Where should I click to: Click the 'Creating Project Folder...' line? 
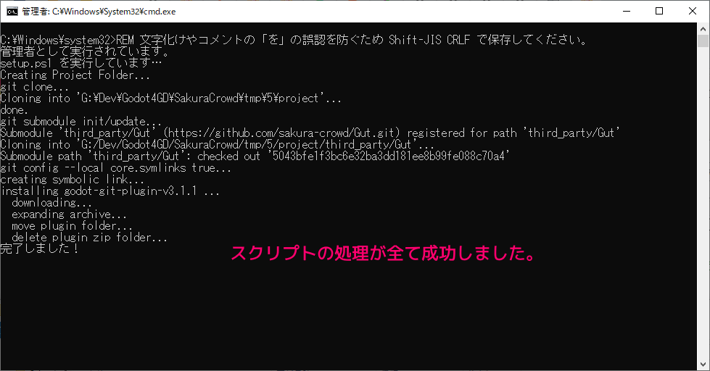click(x=75, y=75)
